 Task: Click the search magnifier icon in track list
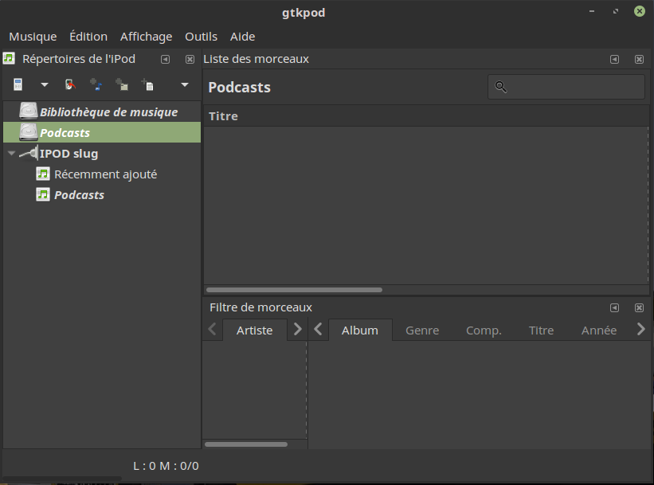pyautogui.click(x=501, y=87)
